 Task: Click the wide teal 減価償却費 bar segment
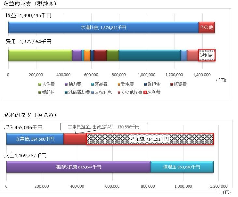pos(149,55)
